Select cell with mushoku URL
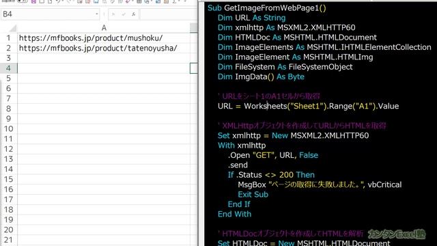The width and height of the screenshot is (437, 246). click(x=104, y=38)
